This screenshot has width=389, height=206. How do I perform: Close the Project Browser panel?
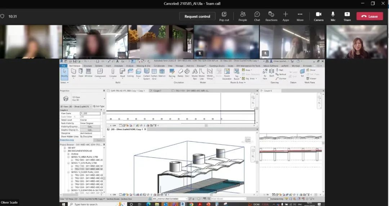(x=104, y=144)
